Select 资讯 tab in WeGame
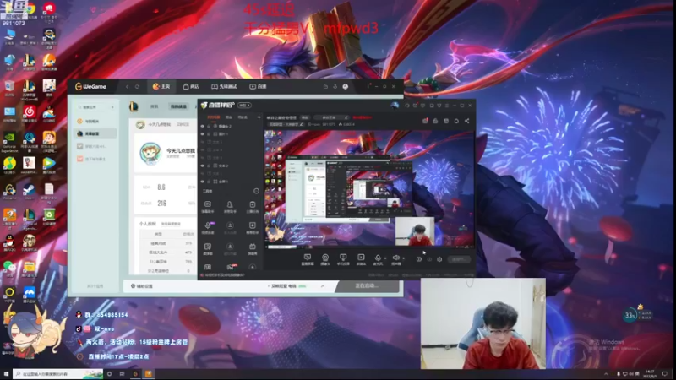The width and height of the screenshot is (676, 380). (x=155, y=106)
